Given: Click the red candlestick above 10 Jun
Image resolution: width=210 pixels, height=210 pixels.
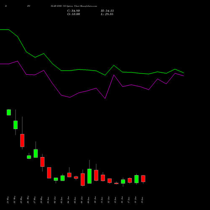Looking at the screenshot, I should click(96, 175).
